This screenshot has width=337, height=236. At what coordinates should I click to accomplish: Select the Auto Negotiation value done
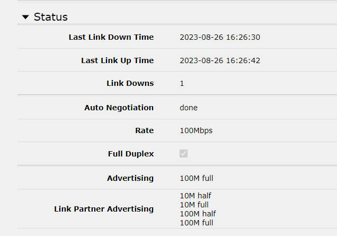(x=189, y=108)
